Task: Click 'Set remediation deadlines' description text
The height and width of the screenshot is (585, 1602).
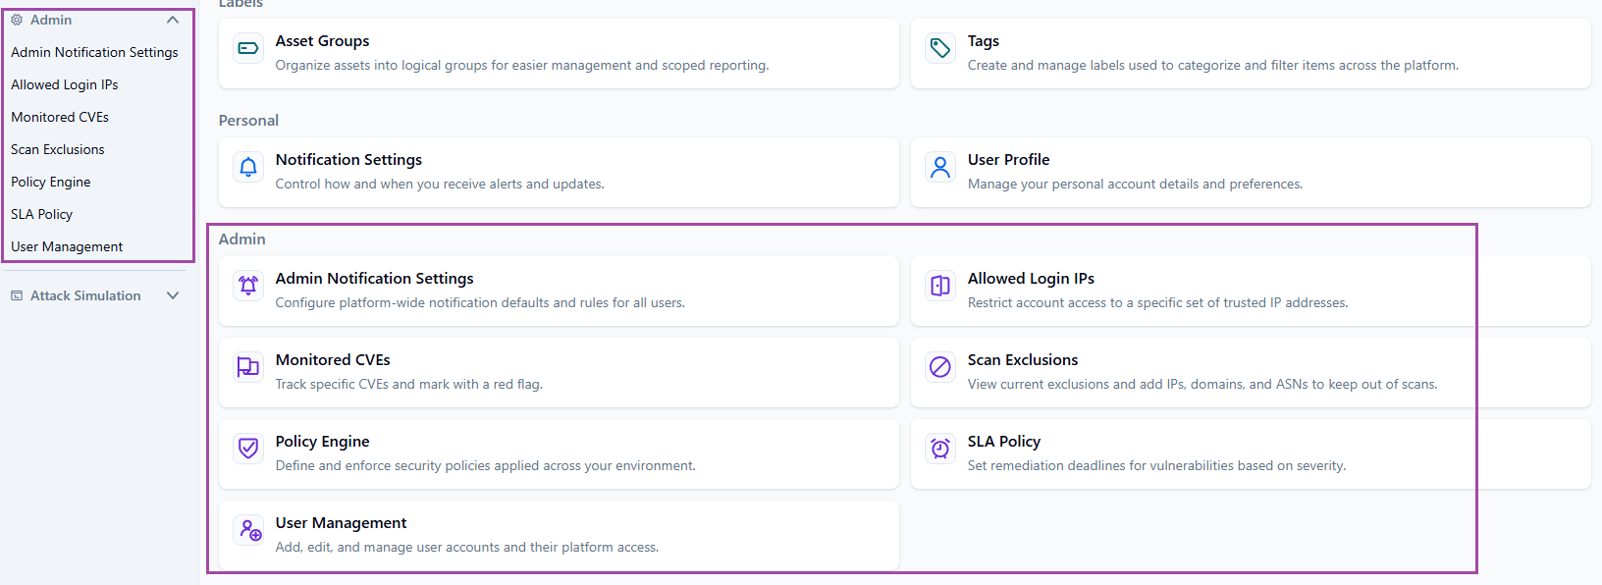Action: 1156,466
